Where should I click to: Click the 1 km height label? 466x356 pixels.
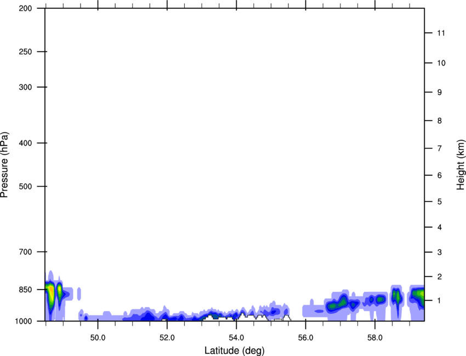pyautogui.click(x=440, y=301)
